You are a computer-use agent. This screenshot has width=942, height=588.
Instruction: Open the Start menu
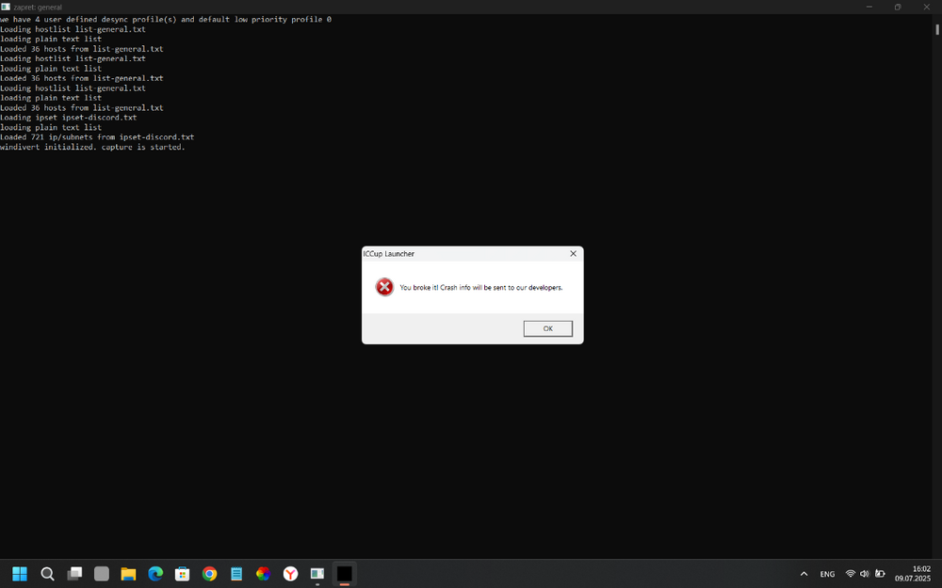pos(20,573)
